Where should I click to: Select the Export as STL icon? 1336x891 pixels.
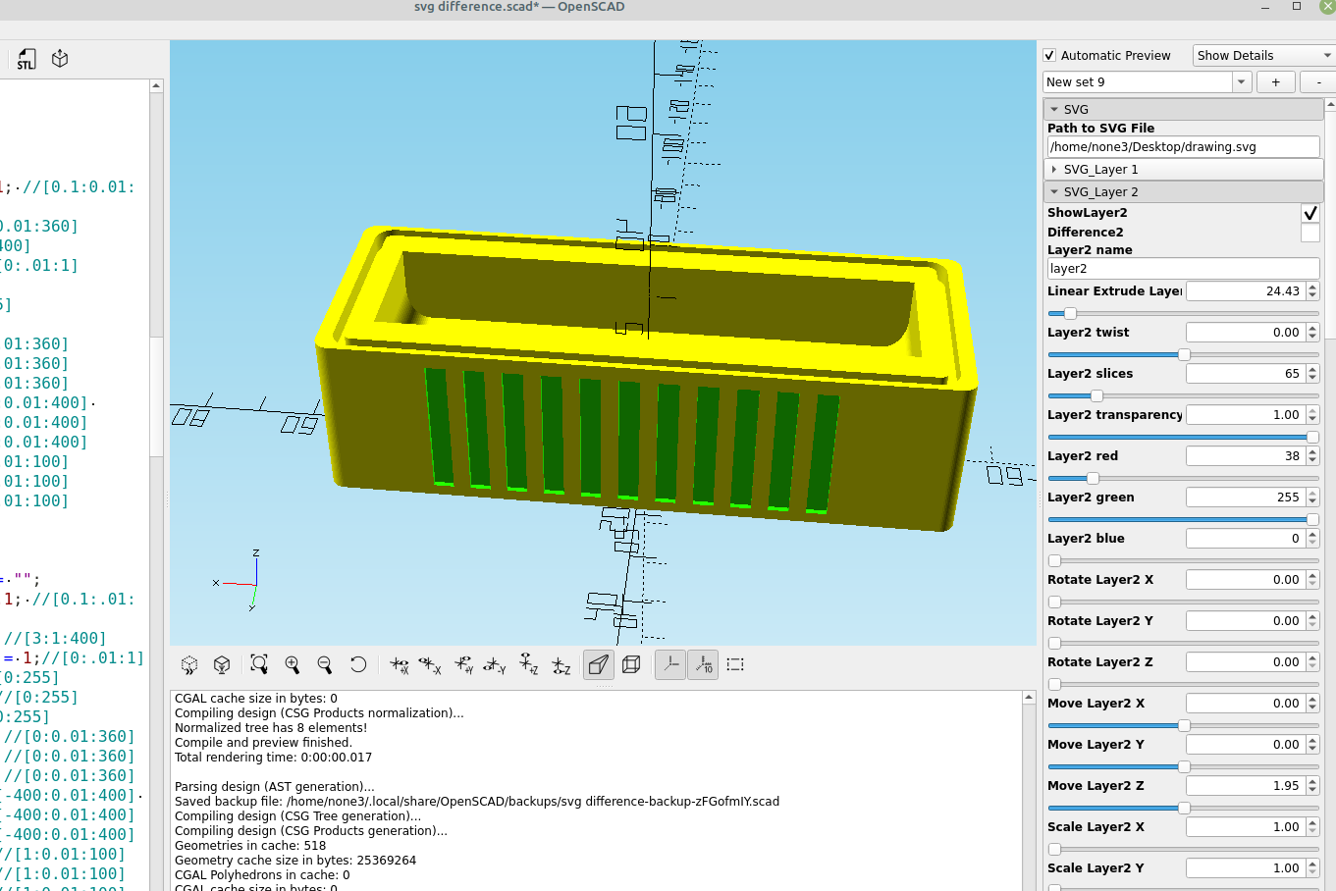(25, 59)
